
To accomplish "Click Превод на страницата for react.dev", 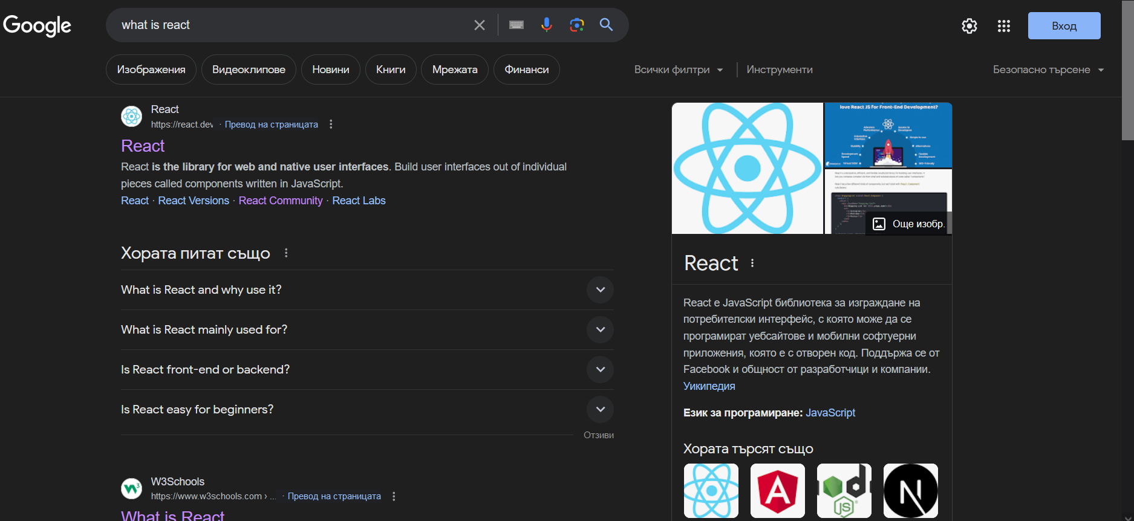I will 272,125.
